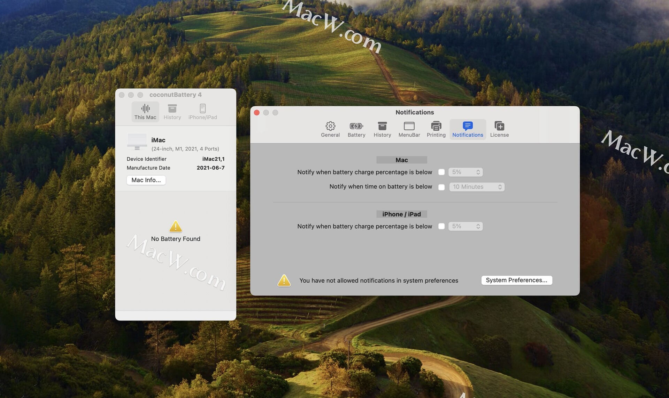Open System Preferences... button
This screenshot has height=398, width=669.
516,280
